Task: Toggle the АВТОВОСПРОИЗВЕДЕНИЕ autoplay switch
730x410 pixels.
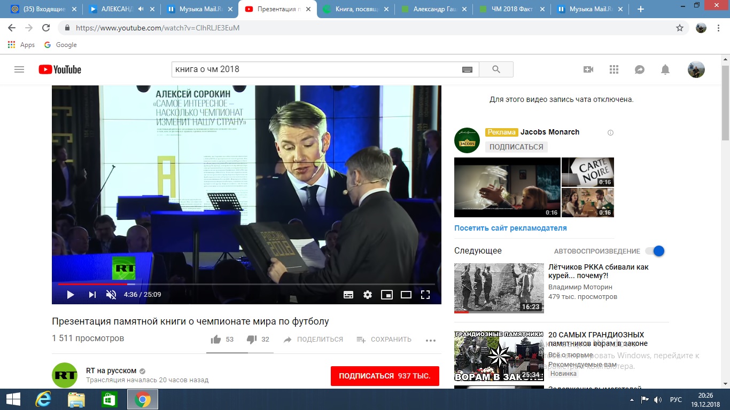Action: pos(655,251)
